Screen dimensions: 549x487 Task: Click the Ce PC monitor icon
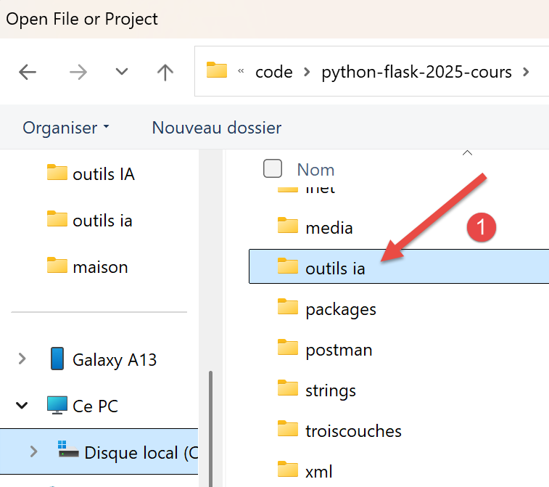click(x=57, y=406)
